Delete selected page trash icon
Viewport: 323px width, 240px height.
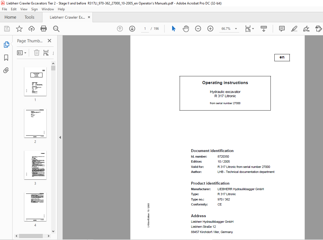pyautogui.click(x=37, y=53)
